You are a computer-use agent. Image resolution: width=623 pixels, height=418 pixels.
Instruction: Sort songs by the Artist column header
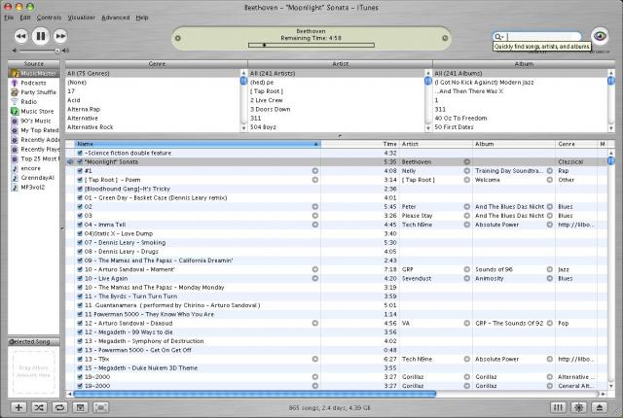pos(436,144)
